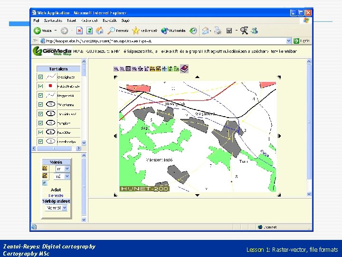Click the Keresés link under Adat

pos(56,196)
